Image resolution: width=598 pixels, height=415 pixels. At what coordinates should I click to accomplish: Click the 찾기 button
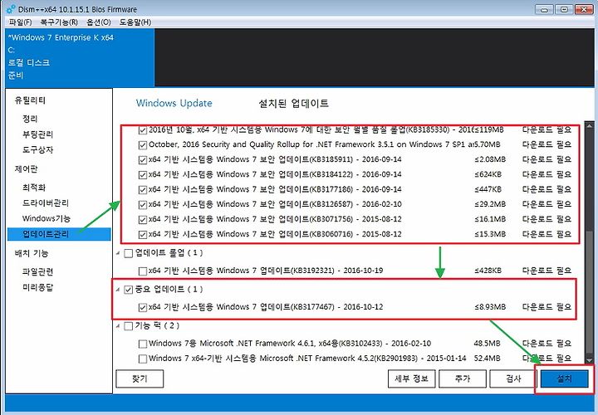point(140,378)
